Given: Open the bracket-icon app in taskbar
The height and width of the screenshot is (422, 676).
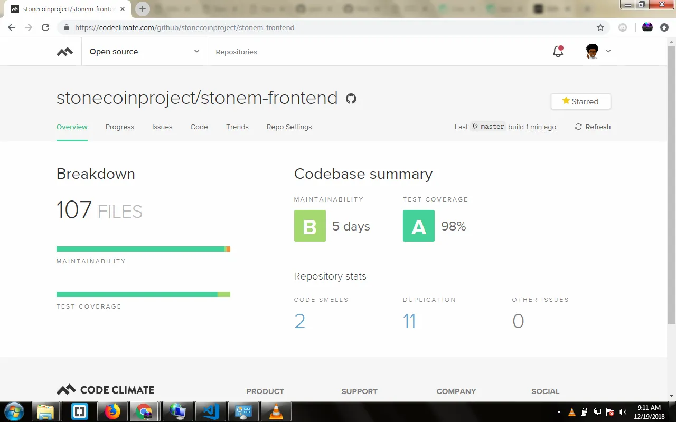Looking at the screenshot, I should (x=79, y=411).
